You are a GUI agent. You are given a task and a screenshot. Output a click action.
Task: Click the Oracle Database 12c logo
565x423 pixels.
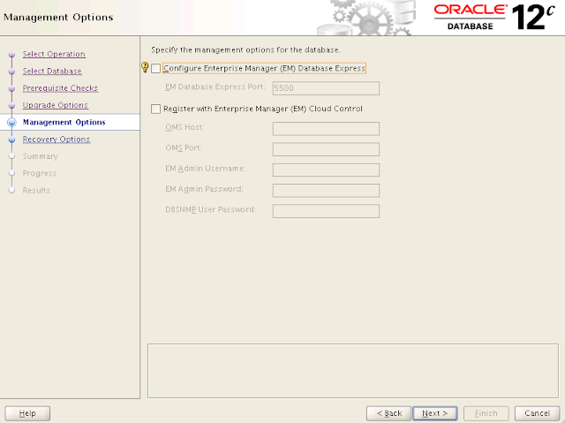494,17
